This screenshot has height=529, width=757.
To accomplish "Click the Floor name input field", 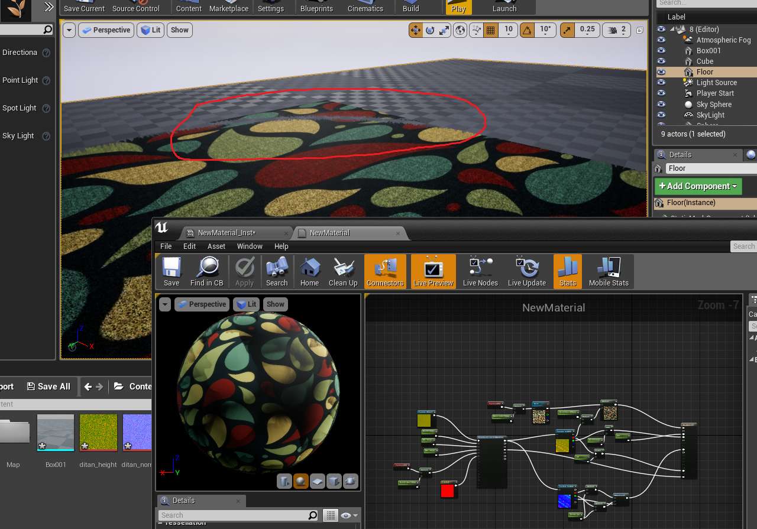I will [x=711, y=168].
